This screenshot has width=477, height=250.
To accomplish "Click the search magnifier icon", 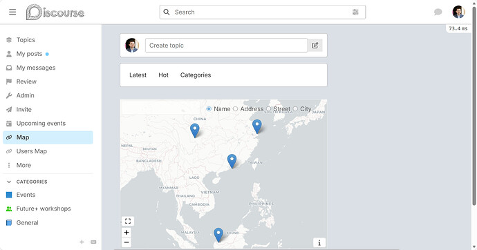I will 167,12.
